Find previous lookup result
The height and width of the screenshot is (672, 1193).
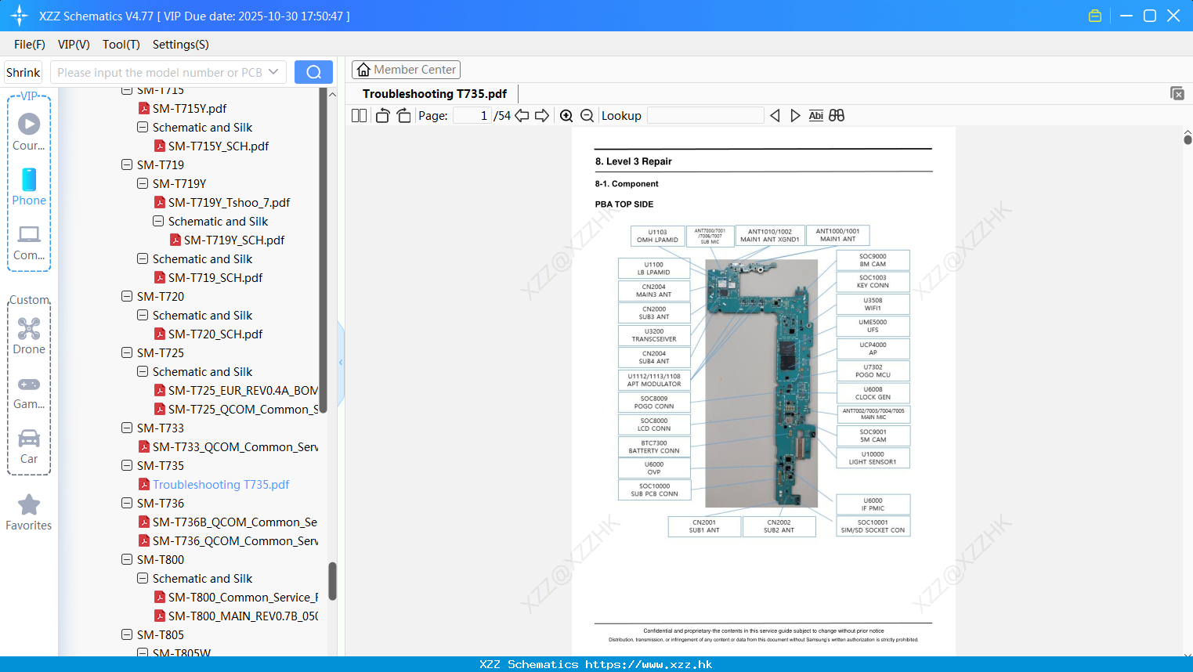775,115
